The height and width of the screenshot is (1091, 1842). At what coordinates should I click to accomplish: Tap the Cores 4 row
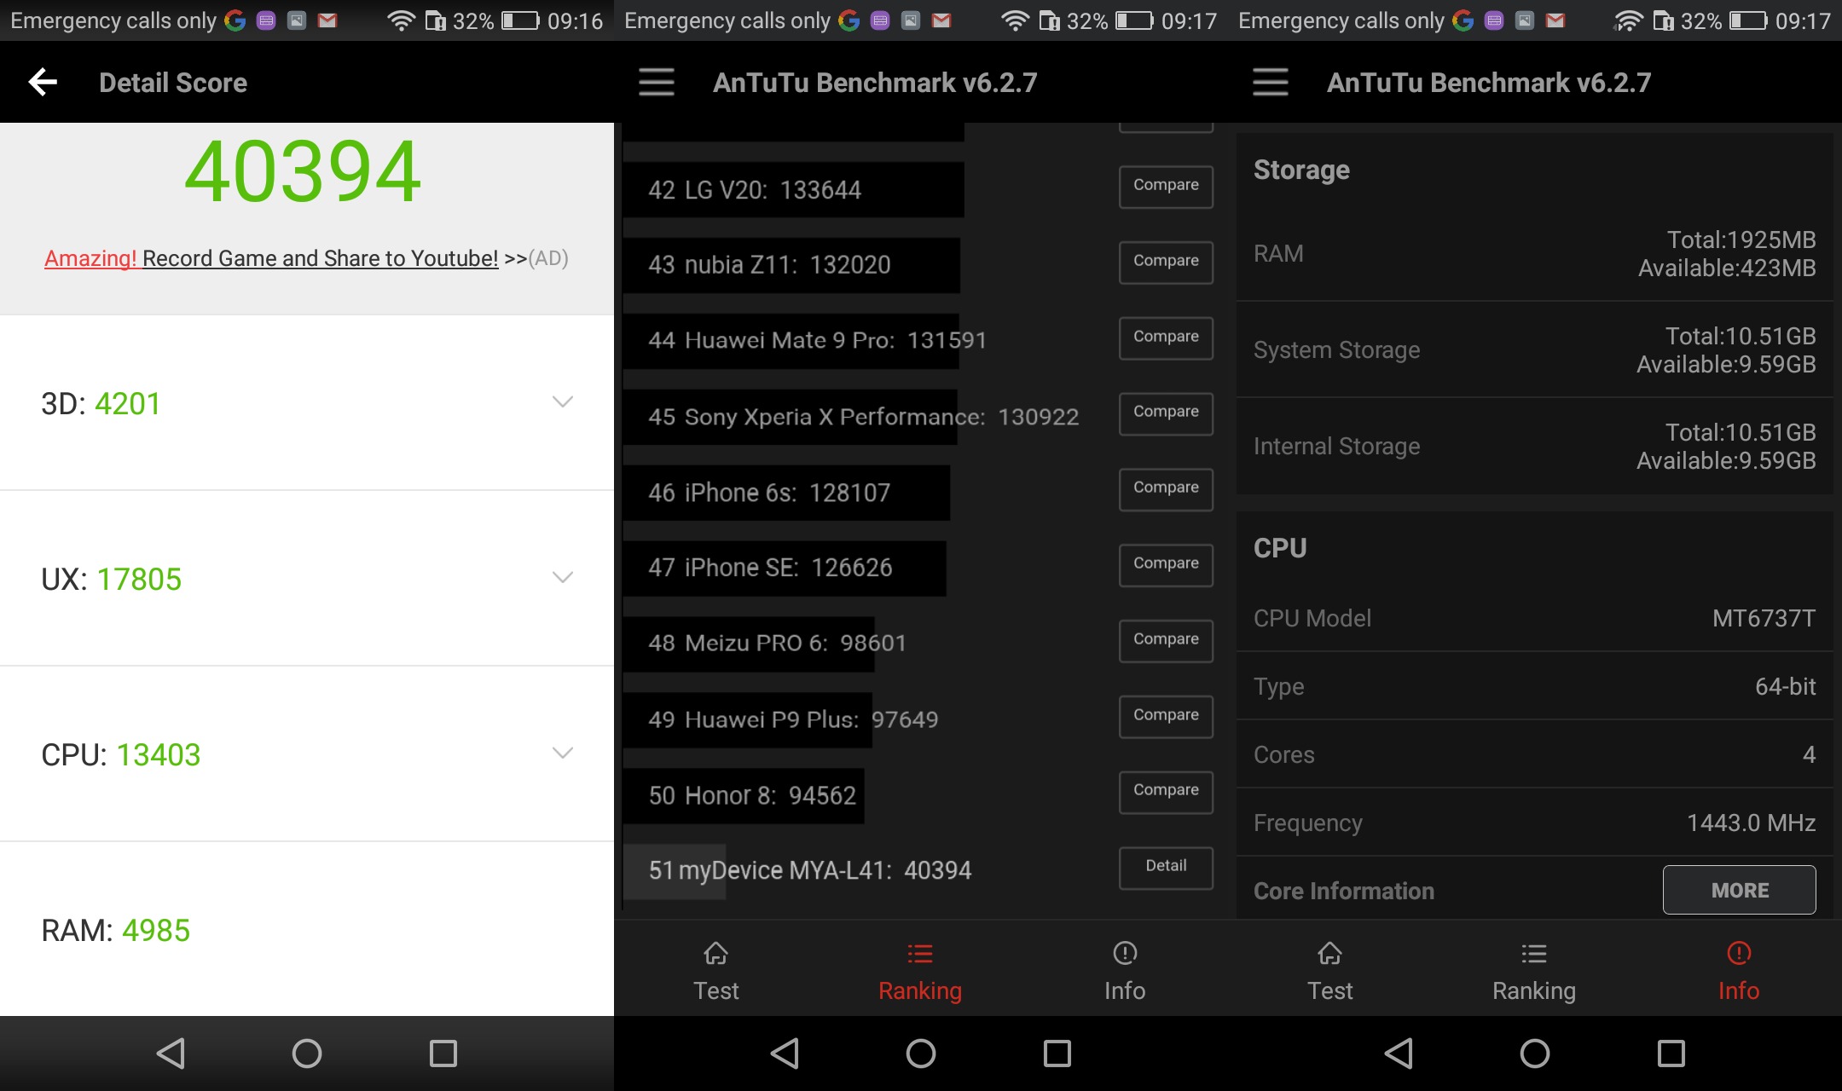point(1534,754)
